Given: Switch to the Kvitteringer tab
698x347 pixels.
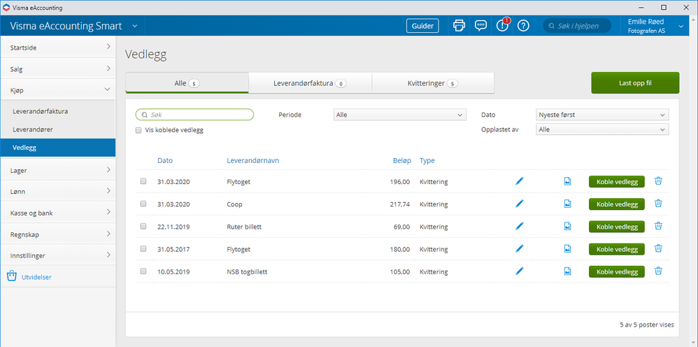Looking at the screenshot, I should (x=433, y=83).
